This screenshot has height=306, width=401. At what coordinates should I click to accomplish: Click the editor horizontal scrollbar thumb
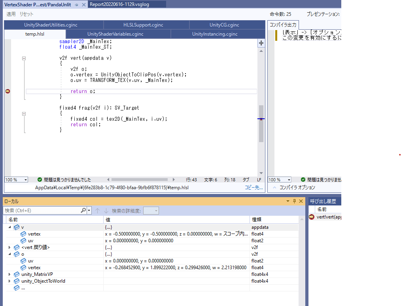(x=140, y=179)
